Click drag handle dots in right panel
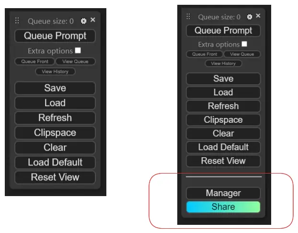The height and width of the screenshot is (233, 298). click(x=188, y=16)
